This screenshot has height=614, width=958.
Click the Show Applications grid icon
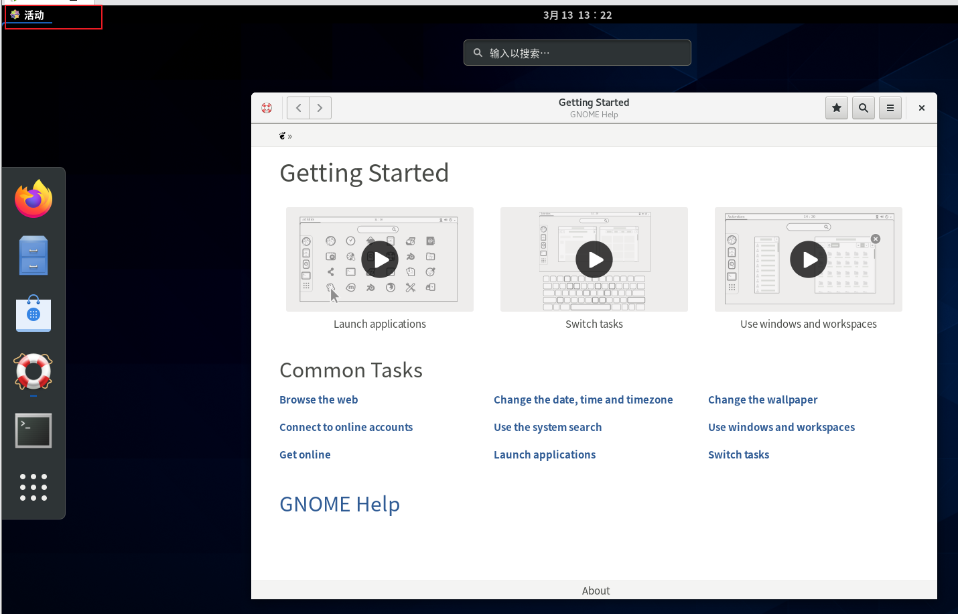pos(33,487)
